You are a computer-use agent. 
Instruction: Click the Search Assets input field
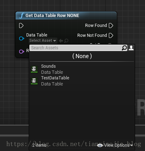[x=78, y=48]
